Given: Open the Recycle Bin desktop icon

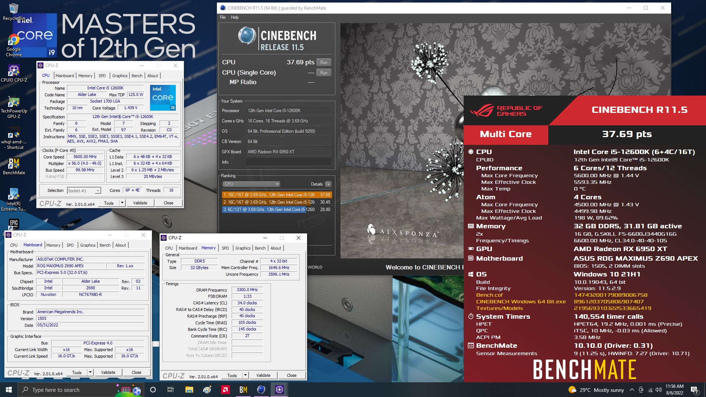Looking at the screenshot, I should tap(14, 12).
